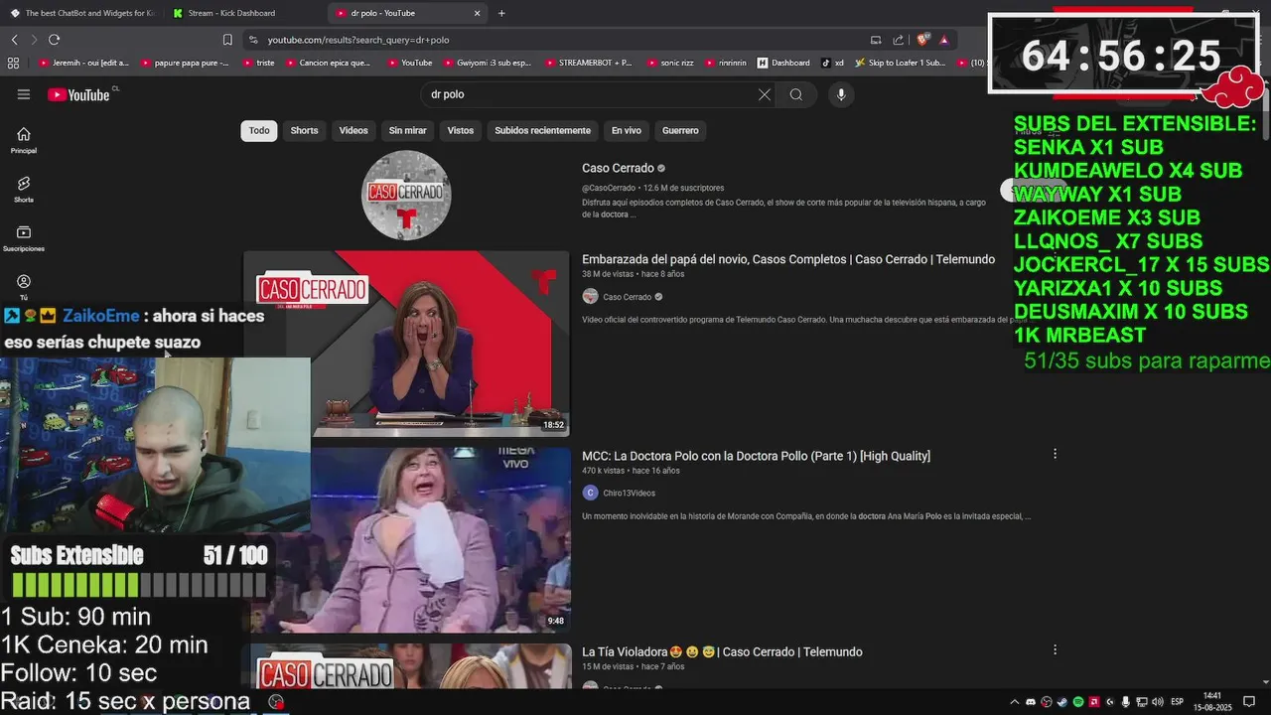
Task: Open the taskbar clock showing 14:41
Action: 1213,702
